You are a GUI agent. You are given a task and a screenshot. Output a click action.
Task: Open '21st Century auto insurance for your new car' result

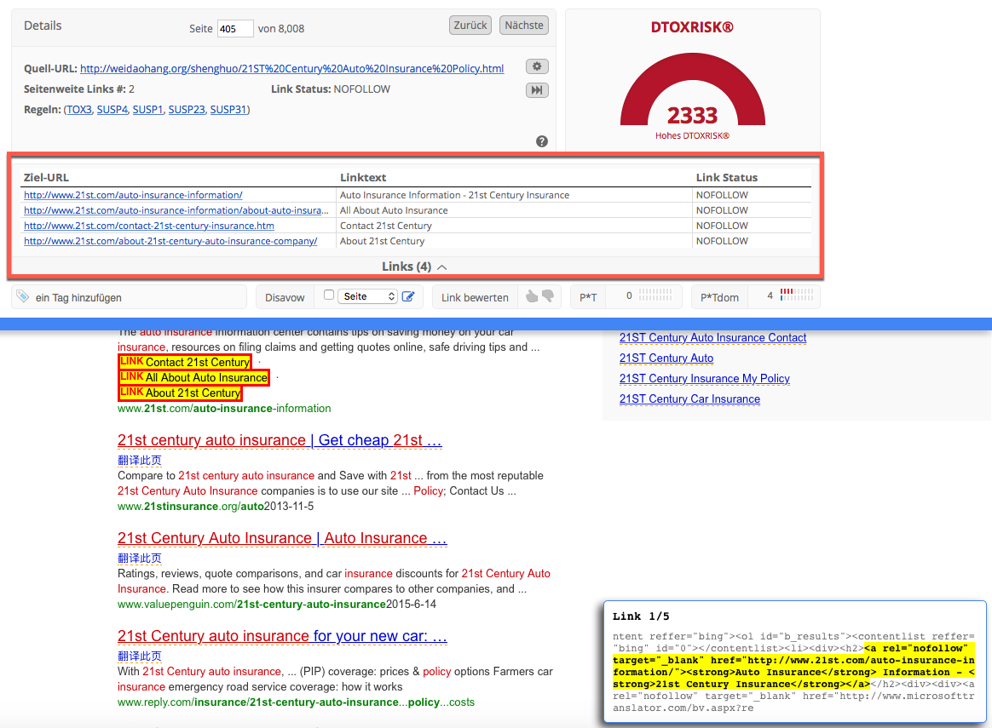point(282,636)
